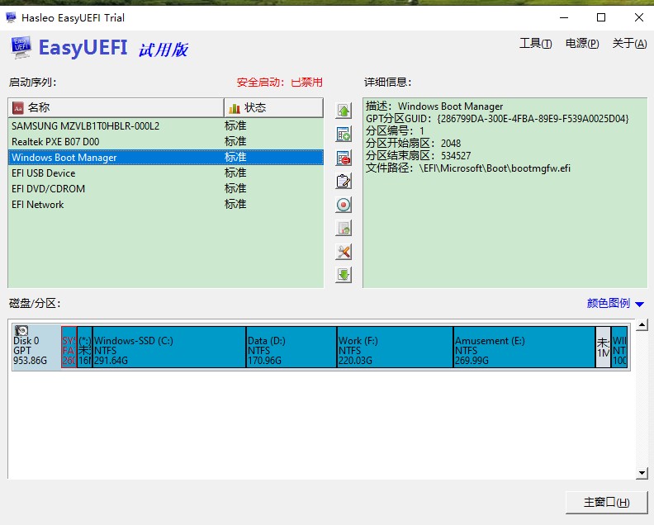Click the delete boot entry icon
Image resolution: width=654 pixels, height=525 pixels.
(x=344, y=158)
